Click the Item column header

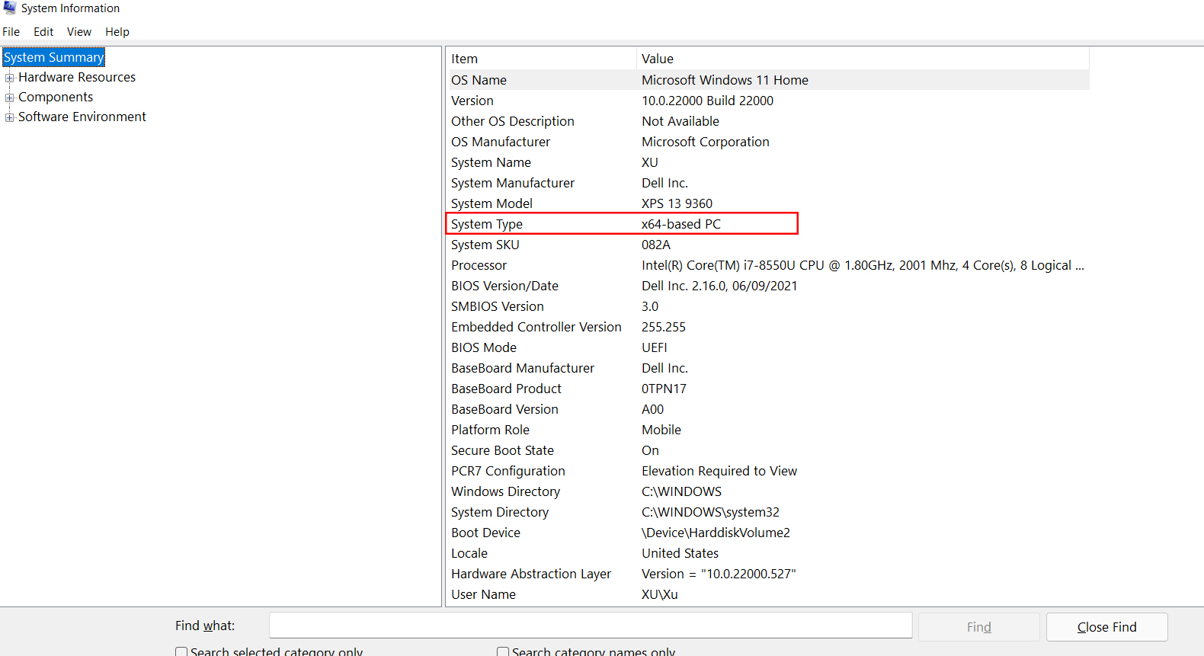(x=541, y=59)
